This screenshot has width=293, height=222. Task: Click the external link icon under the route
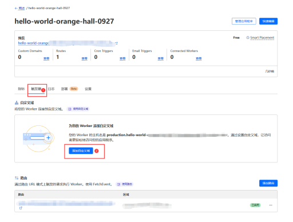(x=21, y=208)
